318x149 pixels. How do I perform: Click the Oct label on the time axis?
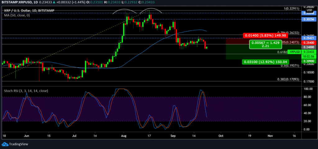tap(221, 135)
